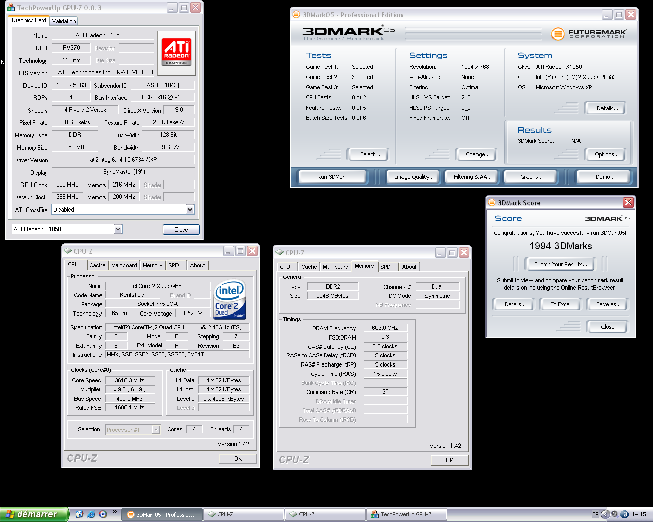Click the rightmost tray icon beside clock
Viewport: 653px width, 522px height.
[625, 514]
